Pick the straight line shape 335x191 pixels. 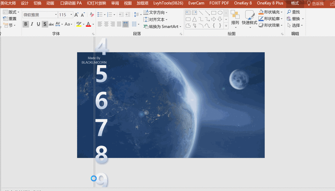[x=201, y=13]
